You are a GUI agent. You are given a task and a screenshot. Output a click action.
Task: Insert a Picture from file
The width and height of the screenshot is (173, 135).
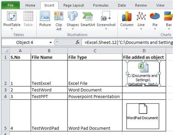(45, 16)
